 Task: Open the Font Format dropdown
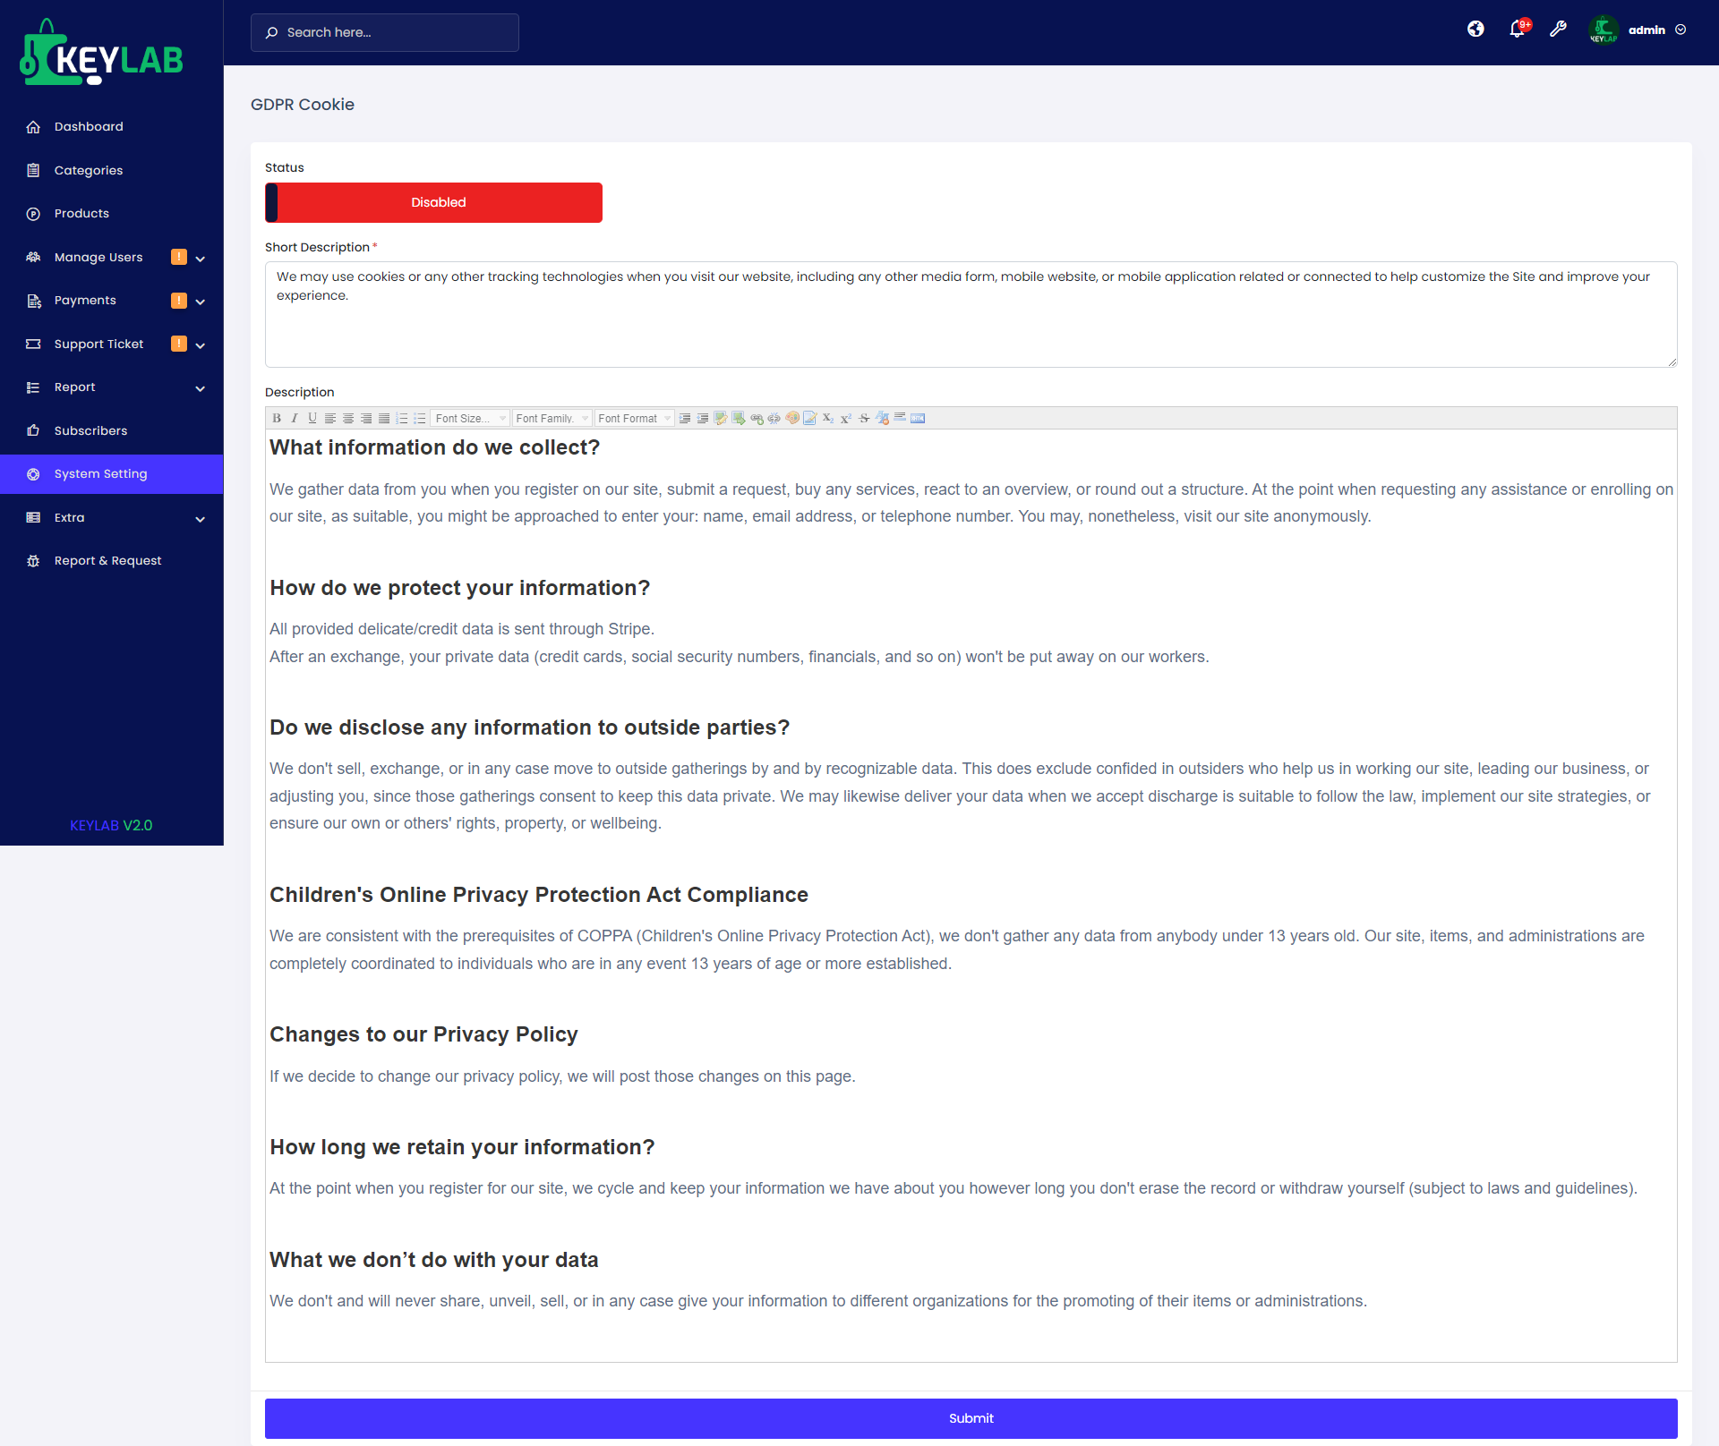coord(634,418)
